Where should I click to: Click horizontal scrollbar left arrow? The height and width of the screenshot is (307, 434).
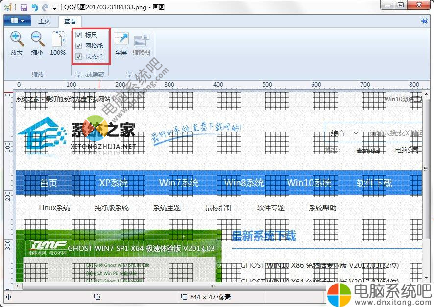pos(18,285)
